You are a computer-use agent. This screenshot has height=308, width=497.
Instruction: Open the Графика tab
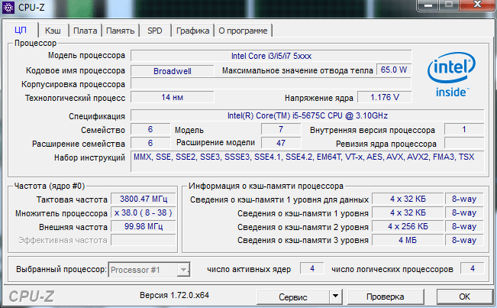pyautogui.click(x=192, y=31)
